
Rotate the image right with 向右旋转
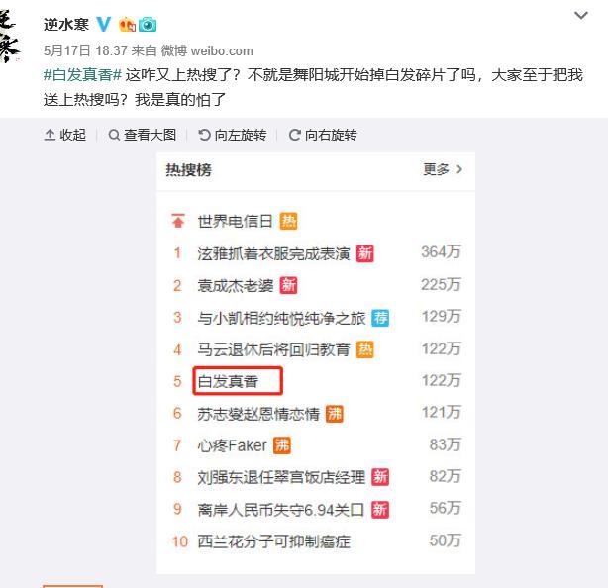[323, 135]
